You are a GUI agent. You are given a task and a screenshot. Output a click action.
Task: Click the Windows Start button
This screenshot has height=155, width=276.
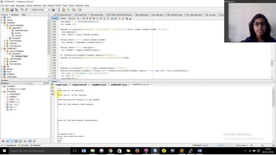coord(4,151)
